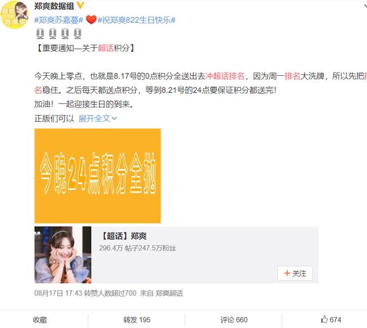Open the 郑爽 super topic photo thumbnail
Viewport: 367px width, 328px height.
pos(63,255)
